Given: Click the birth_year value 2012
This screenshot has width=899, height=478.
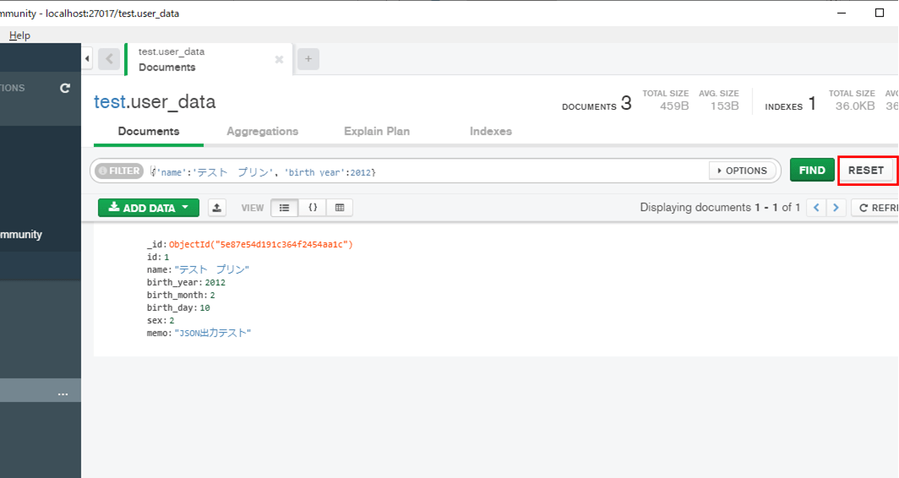Looking at the screenshot, I should 215,283.
